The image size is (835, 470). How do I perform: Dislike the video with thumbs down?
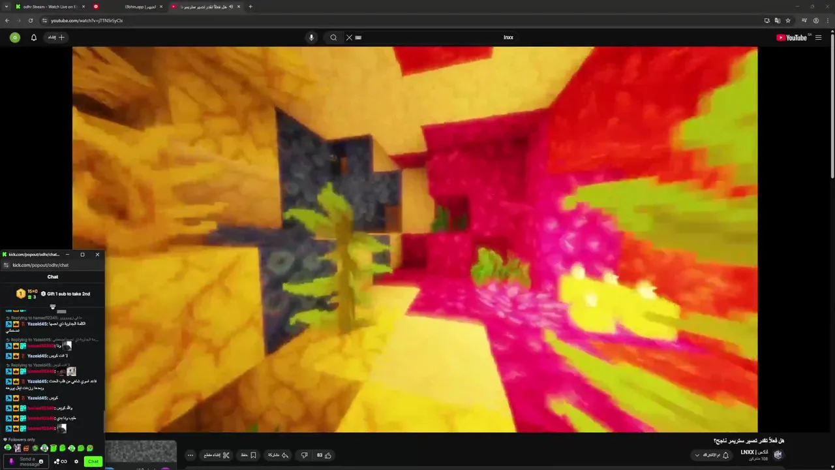[304, 455]
